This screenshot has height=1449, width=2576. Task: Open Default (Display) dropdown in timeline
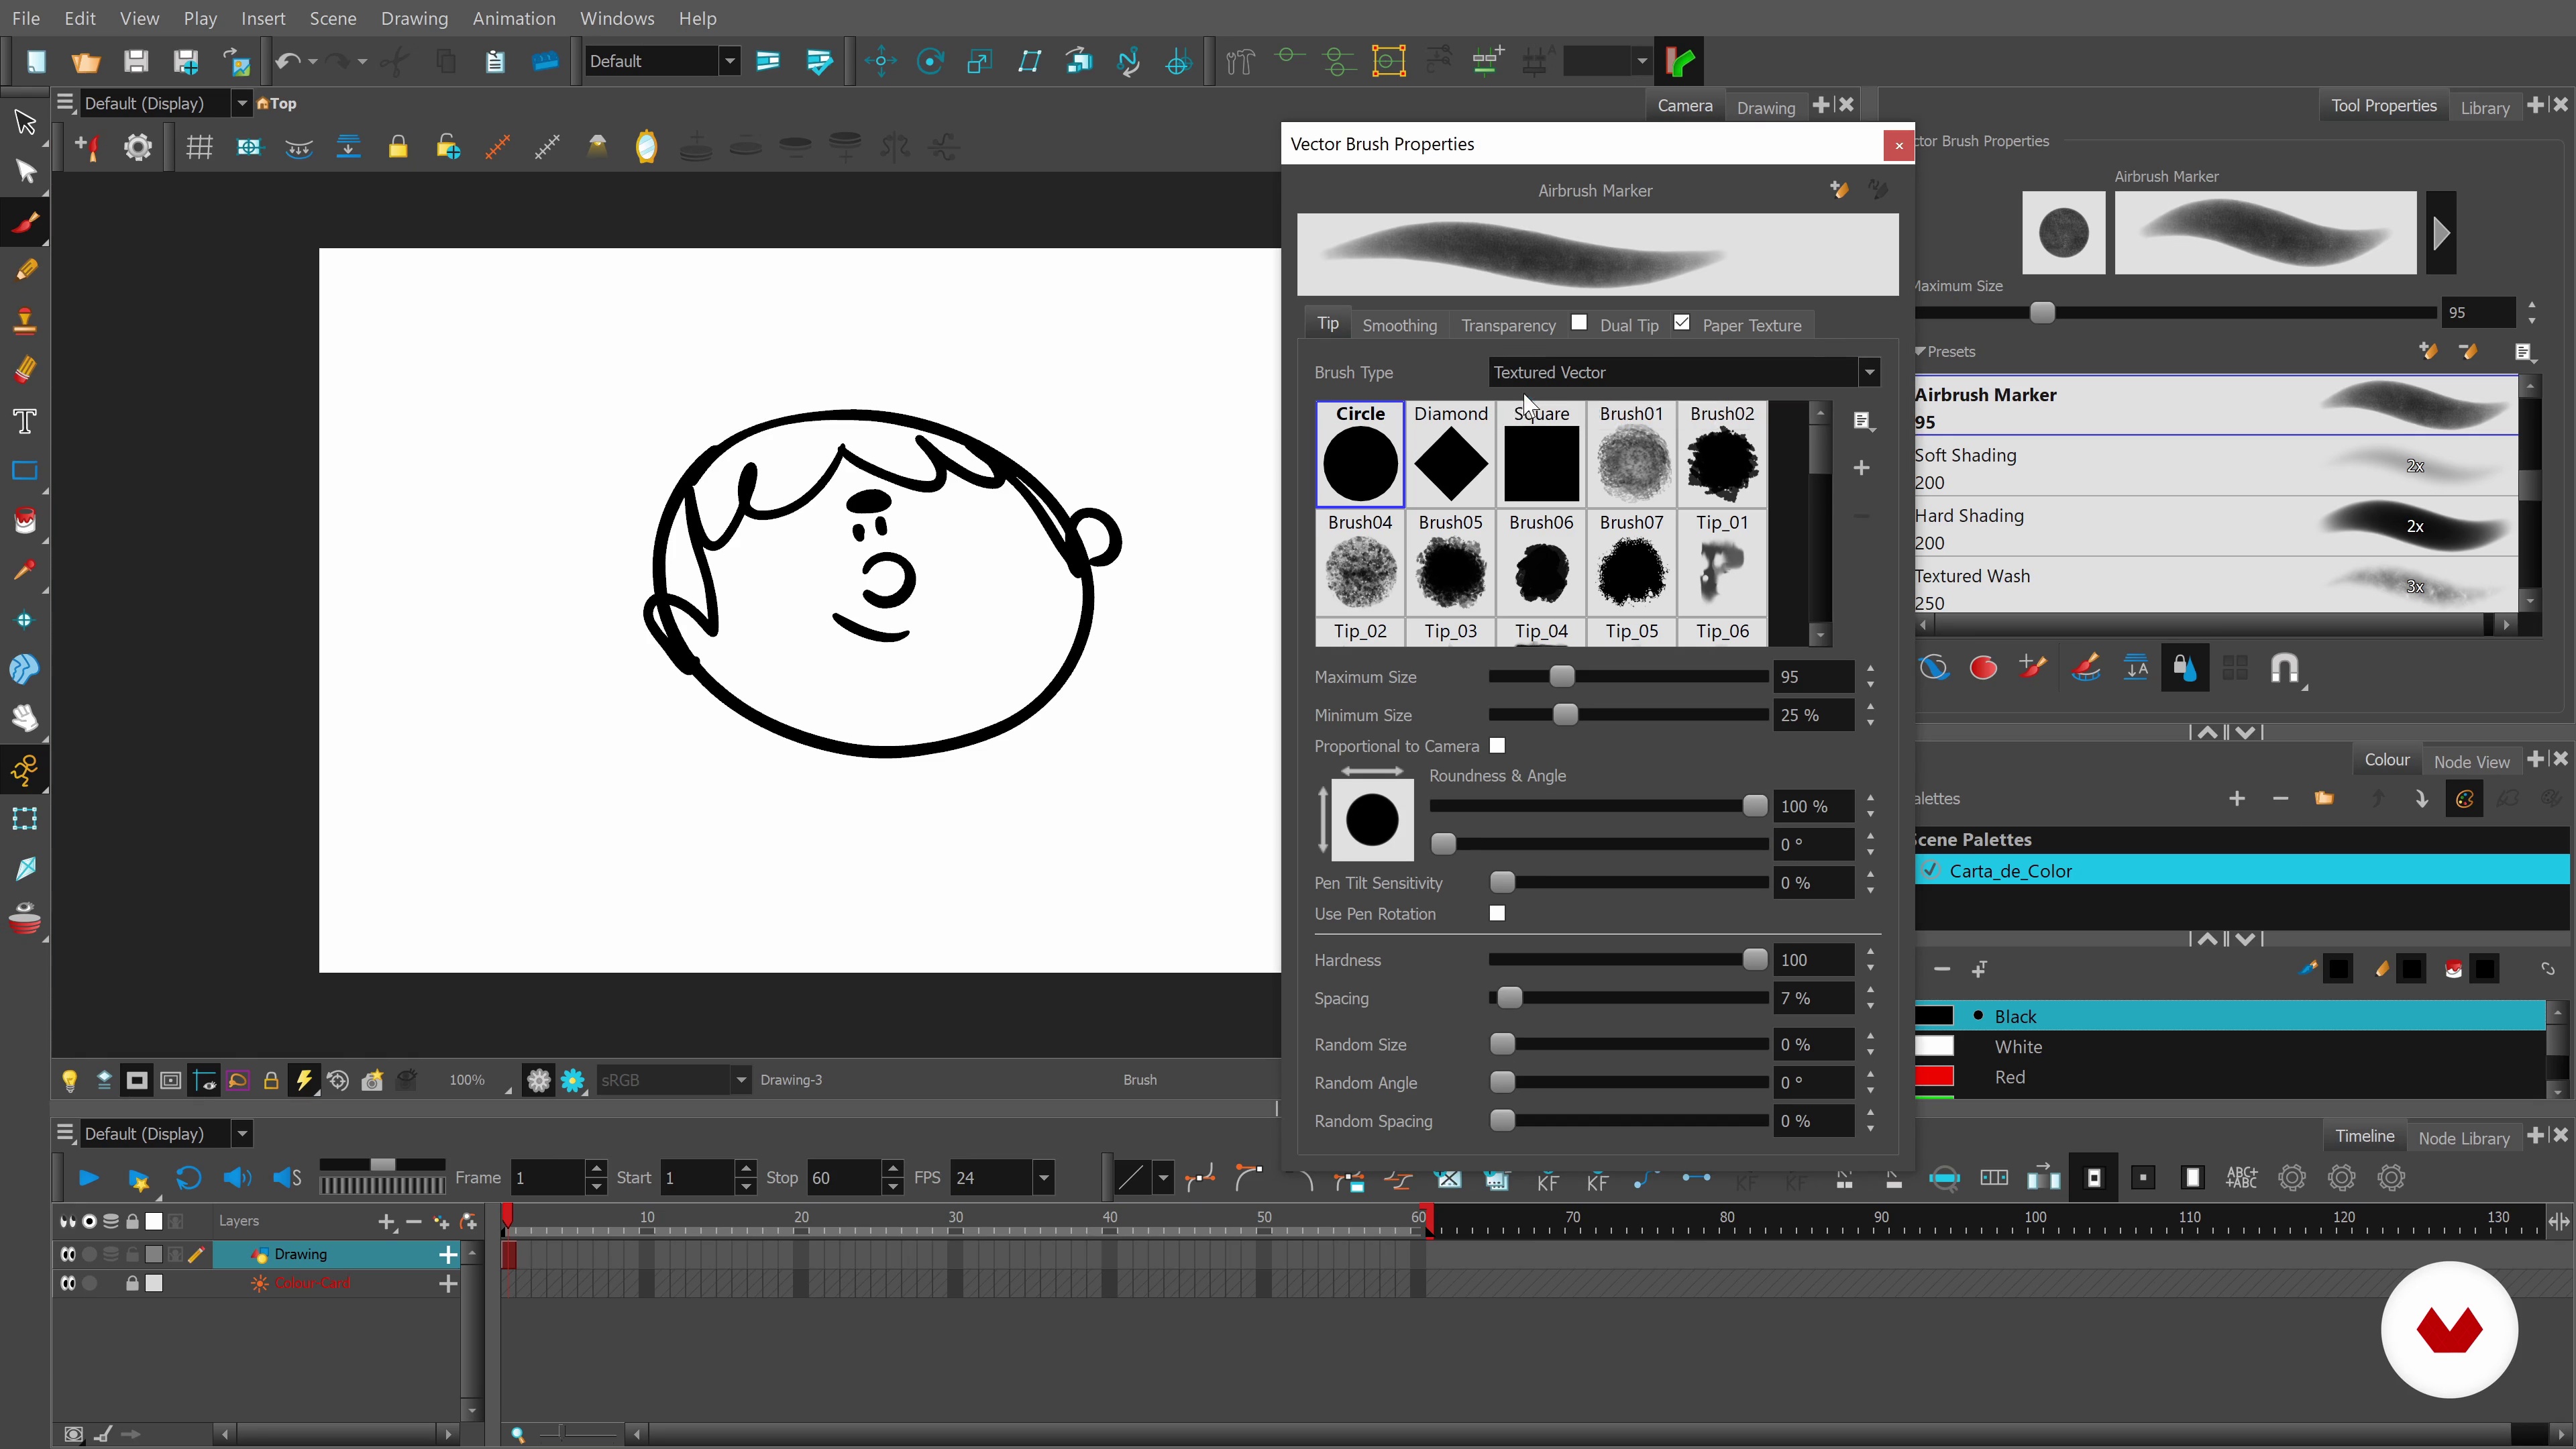tap(241, 1134)
